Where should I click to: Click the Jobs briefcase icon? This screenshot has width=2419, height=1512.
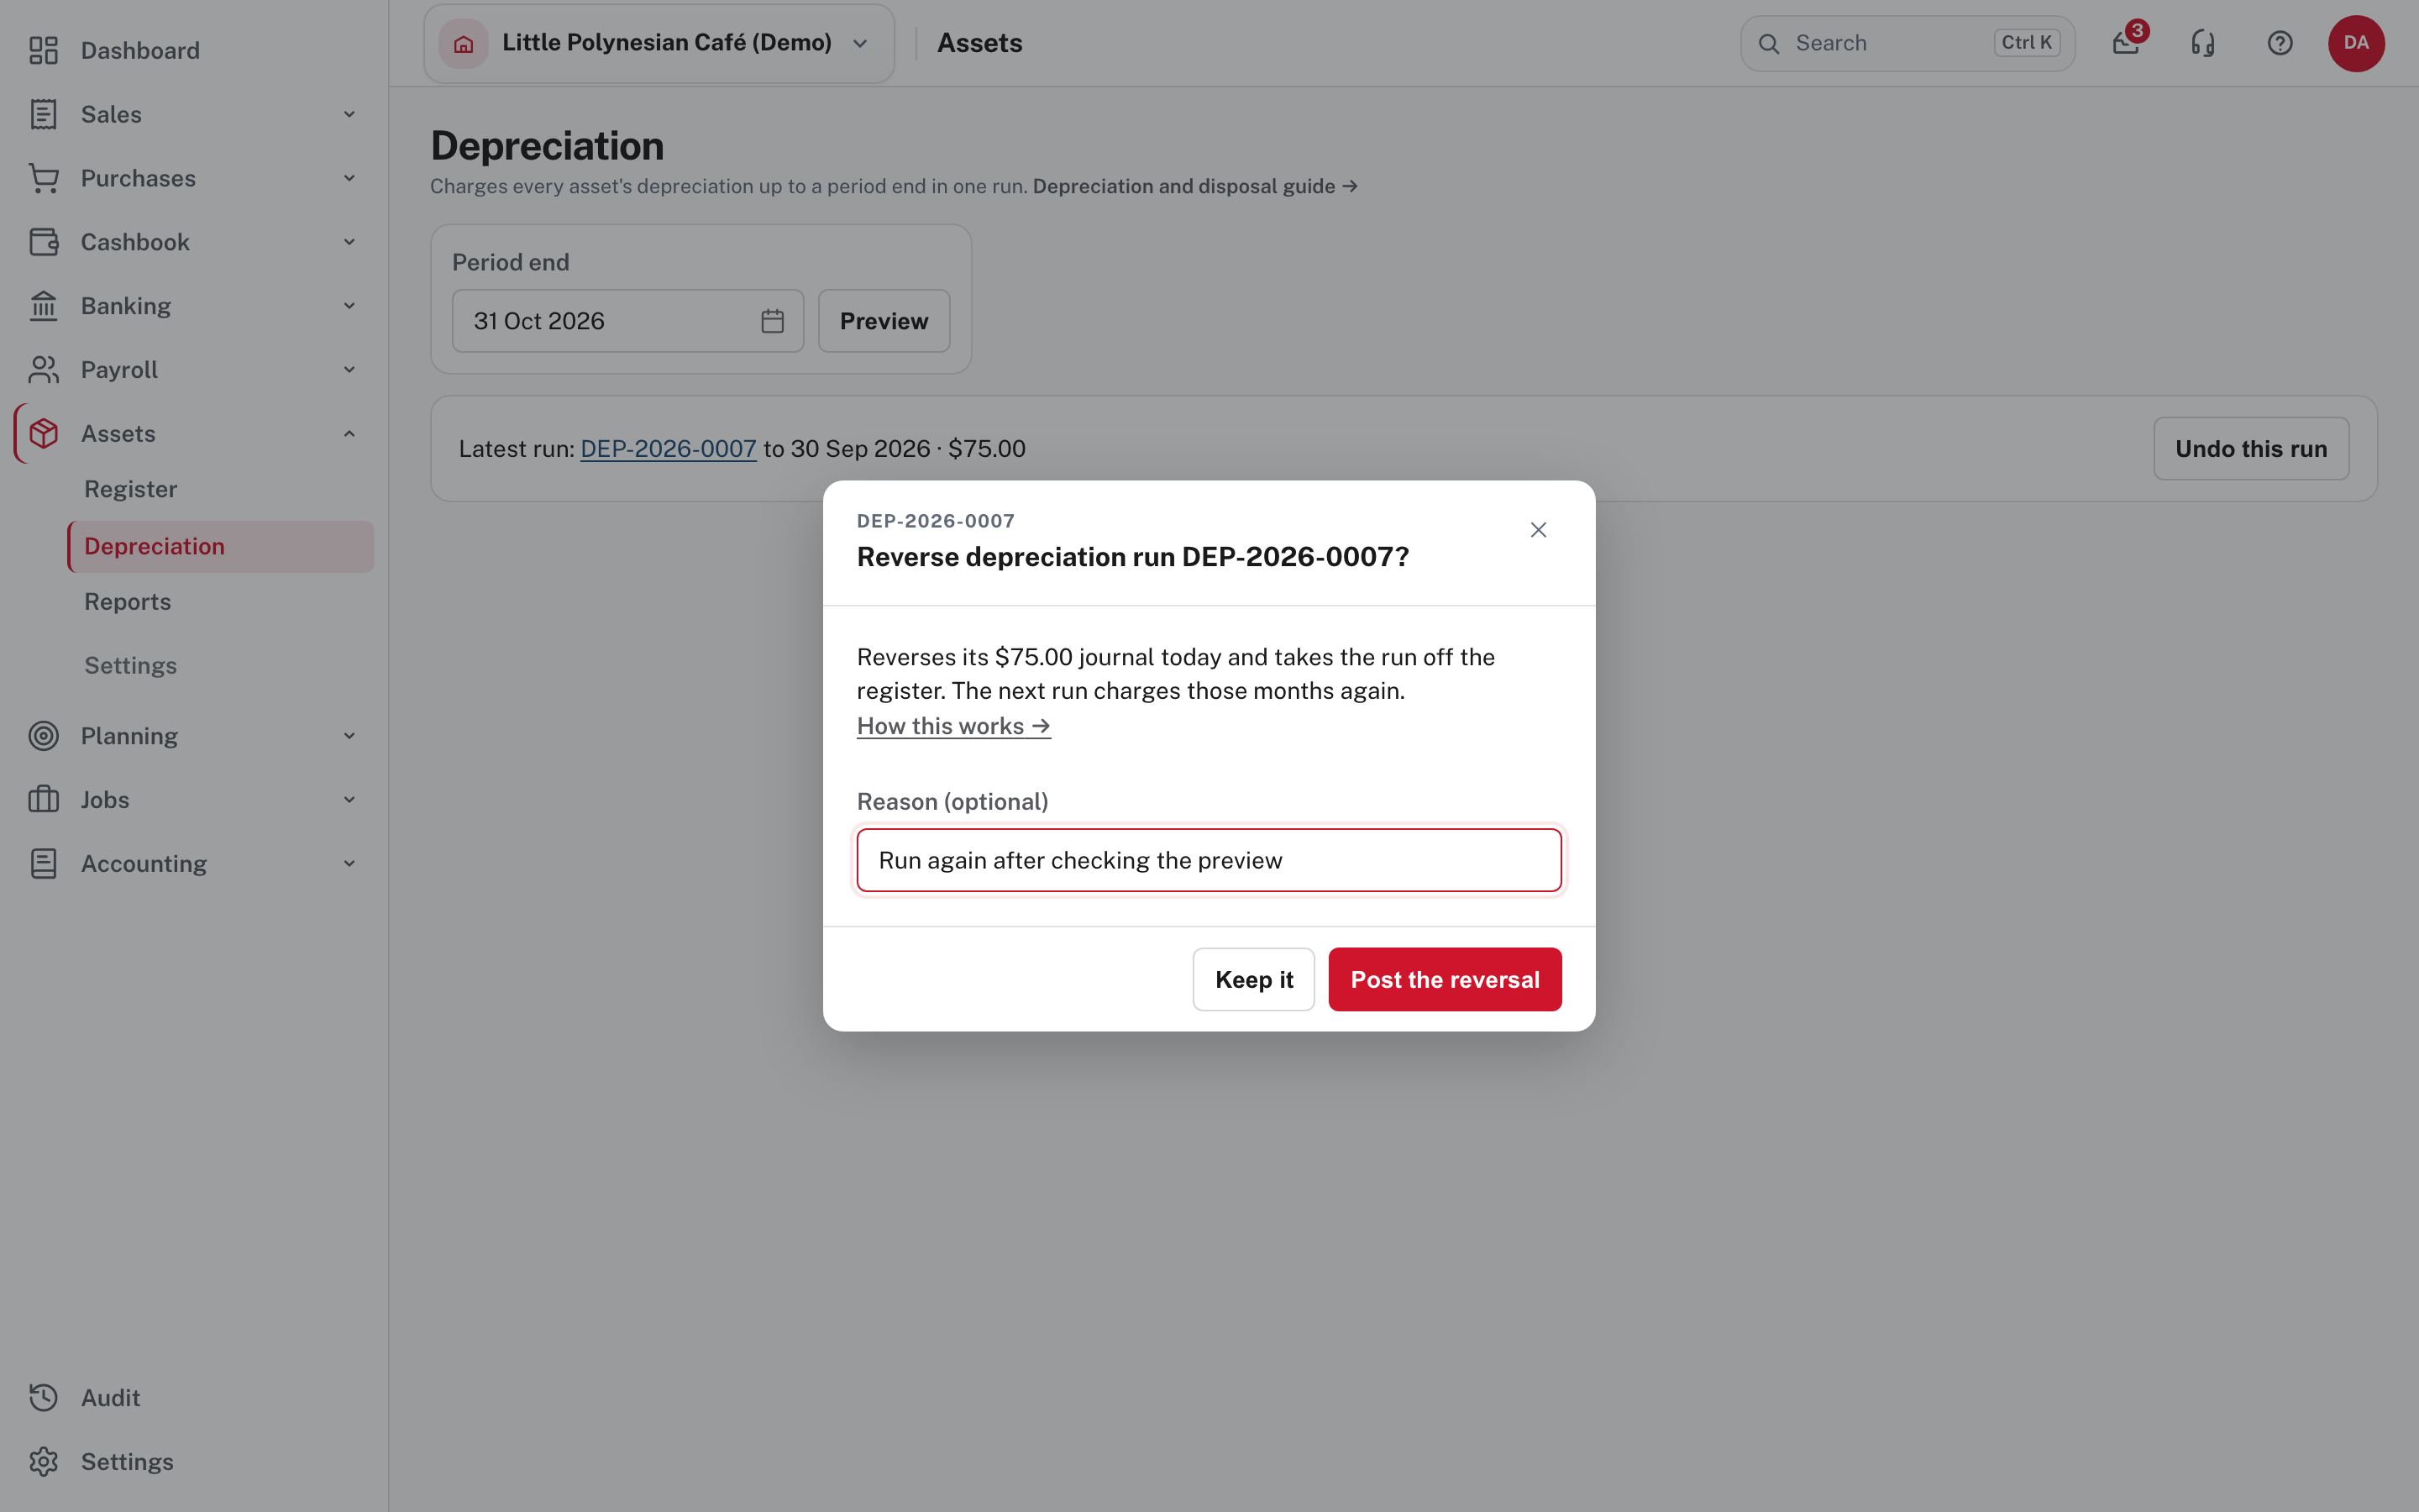(x=43, y=800)
